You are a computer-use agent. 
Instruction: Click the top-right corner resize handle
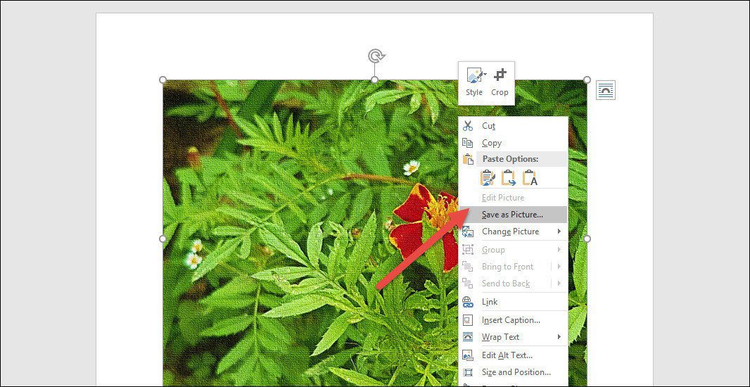pyautogui.click(x=587, y=80)
